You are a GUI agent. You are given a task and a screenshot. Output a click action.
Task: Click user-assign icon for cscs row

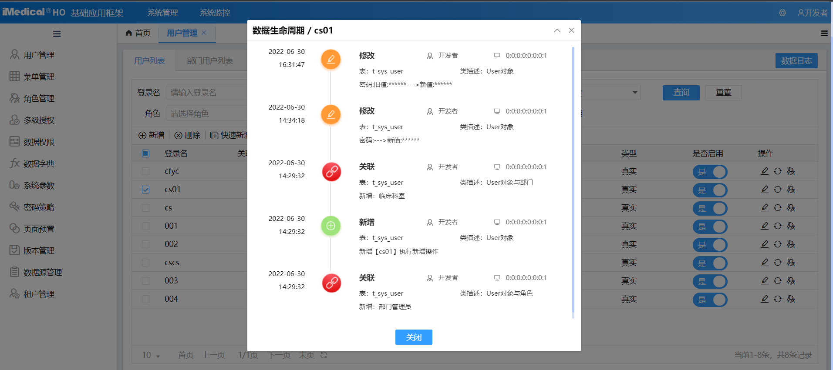tap(791, 263)
